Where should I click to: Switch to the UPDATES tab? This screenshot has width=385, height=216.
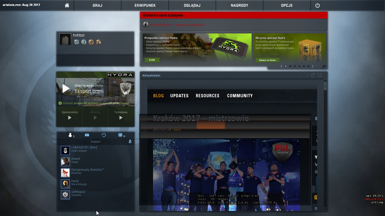click(x=179, y=96)
